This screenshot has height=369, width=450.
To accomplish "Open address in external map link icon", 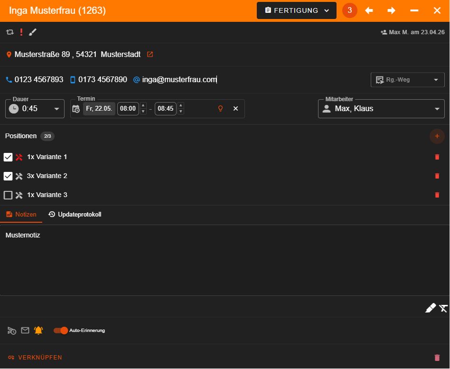I will point(150,54).
